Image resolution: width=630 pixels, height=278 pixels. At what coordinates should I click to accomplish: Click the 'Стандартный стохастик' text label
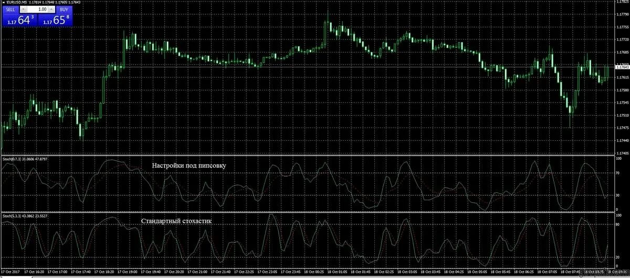coord(176,221)
